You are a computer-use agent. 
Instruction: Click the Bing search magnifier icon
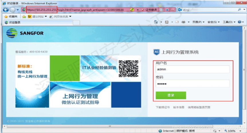(240, 10)
